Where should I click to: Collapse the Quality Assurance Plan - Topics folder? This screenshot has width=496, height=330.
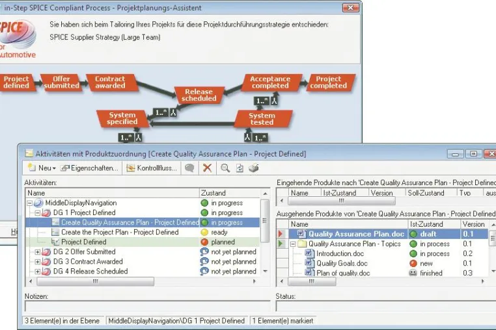point(293,244)
